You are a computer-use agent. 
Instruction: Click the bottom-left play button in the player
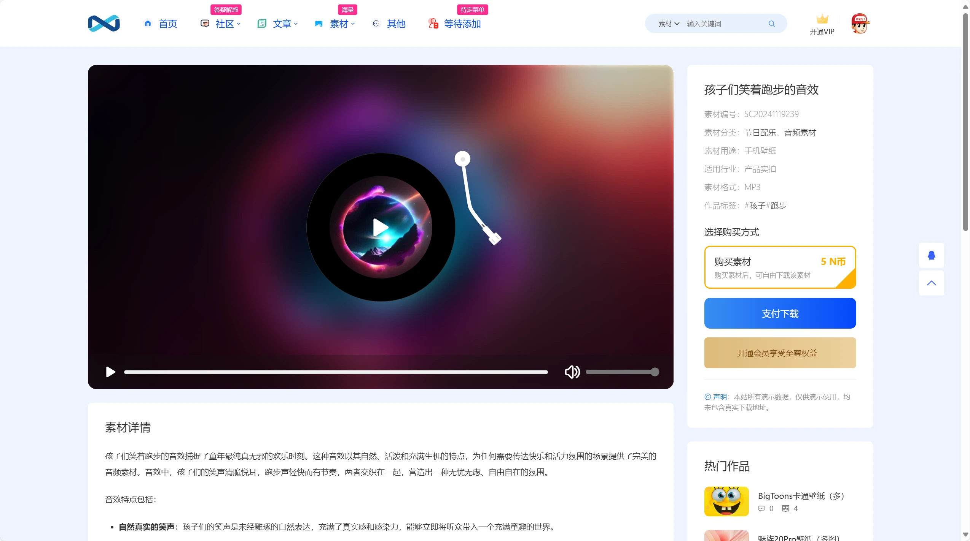tap(110, 372)
